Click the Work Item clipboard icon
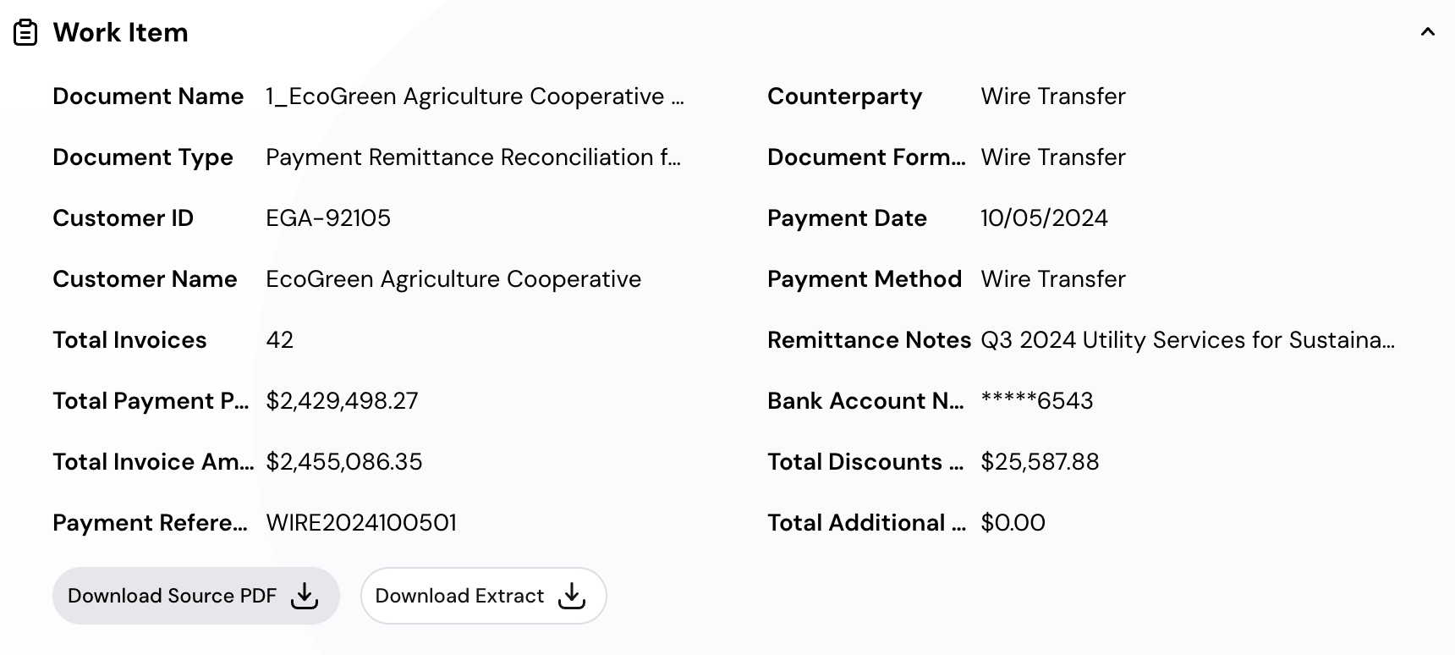 click(x=25, y=33)
